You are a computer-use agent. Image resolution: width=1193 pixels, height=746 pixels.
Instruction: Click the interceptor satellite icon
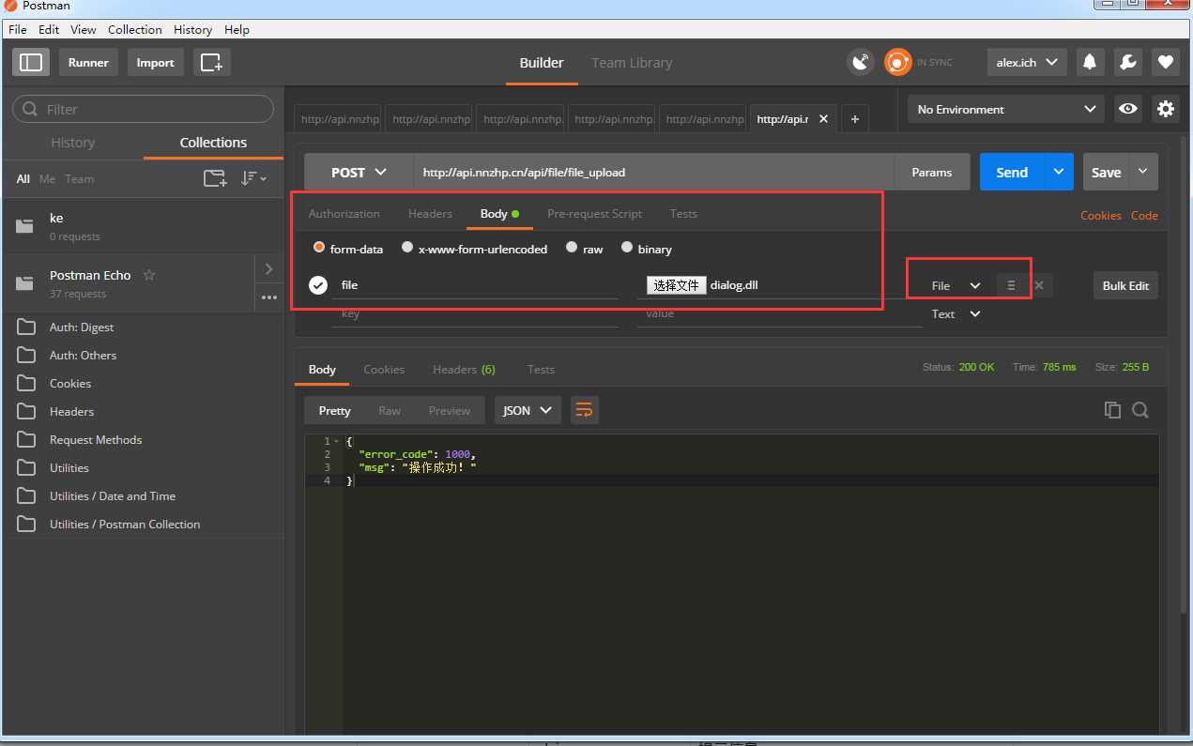860,62
